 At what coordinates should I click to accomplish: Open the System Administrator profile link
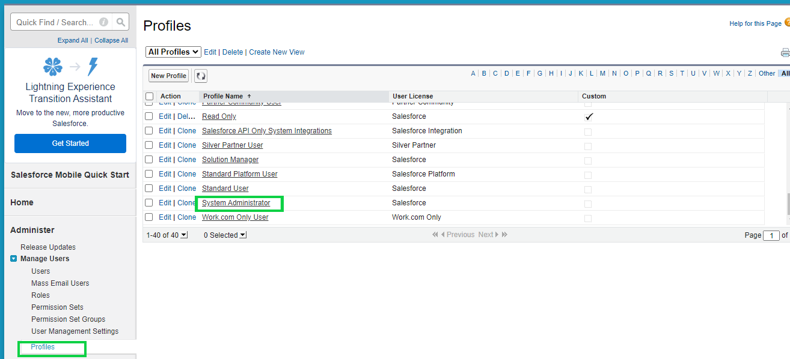pos(236,203)
